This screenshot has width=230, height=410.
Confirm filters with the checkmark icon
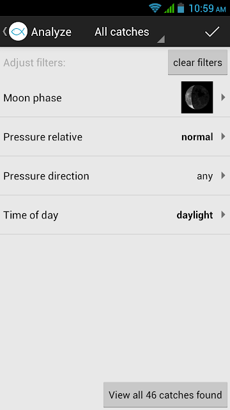212,31
